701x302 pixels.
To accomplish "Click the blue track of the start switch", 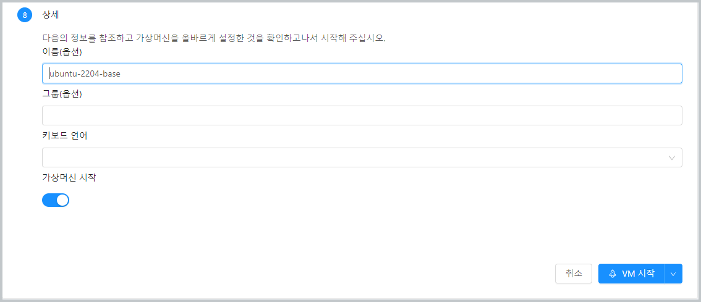I will [x=49, y=200].
